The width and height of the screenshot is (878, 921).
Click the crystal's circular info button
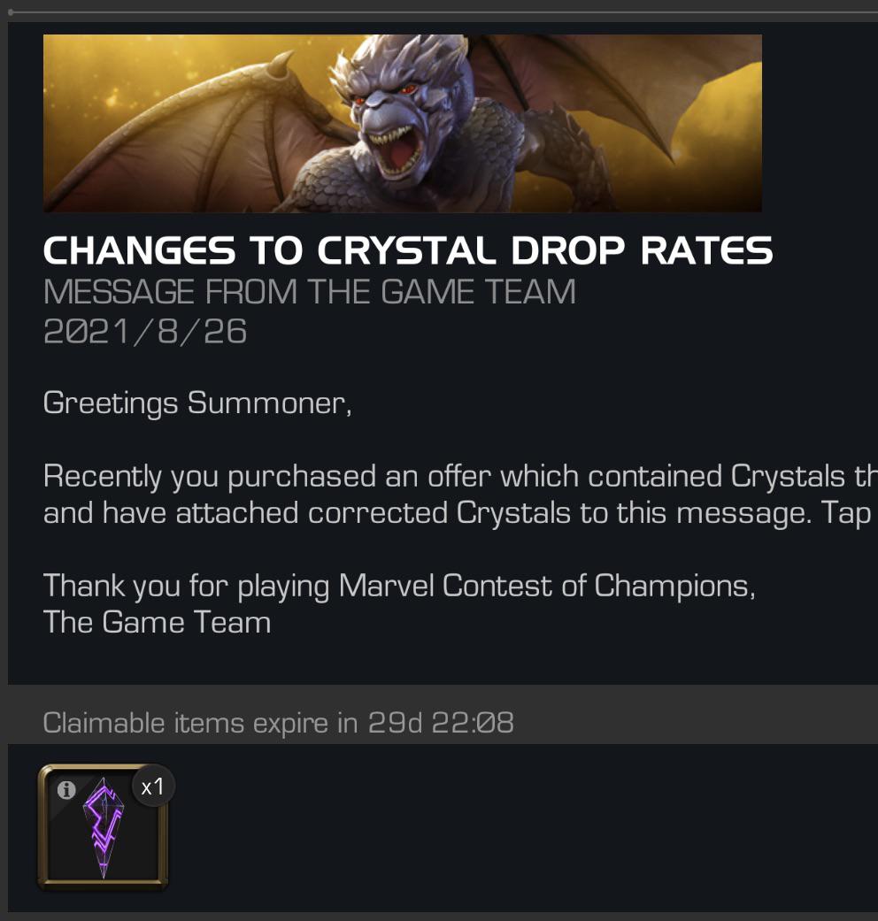[66, 790]
